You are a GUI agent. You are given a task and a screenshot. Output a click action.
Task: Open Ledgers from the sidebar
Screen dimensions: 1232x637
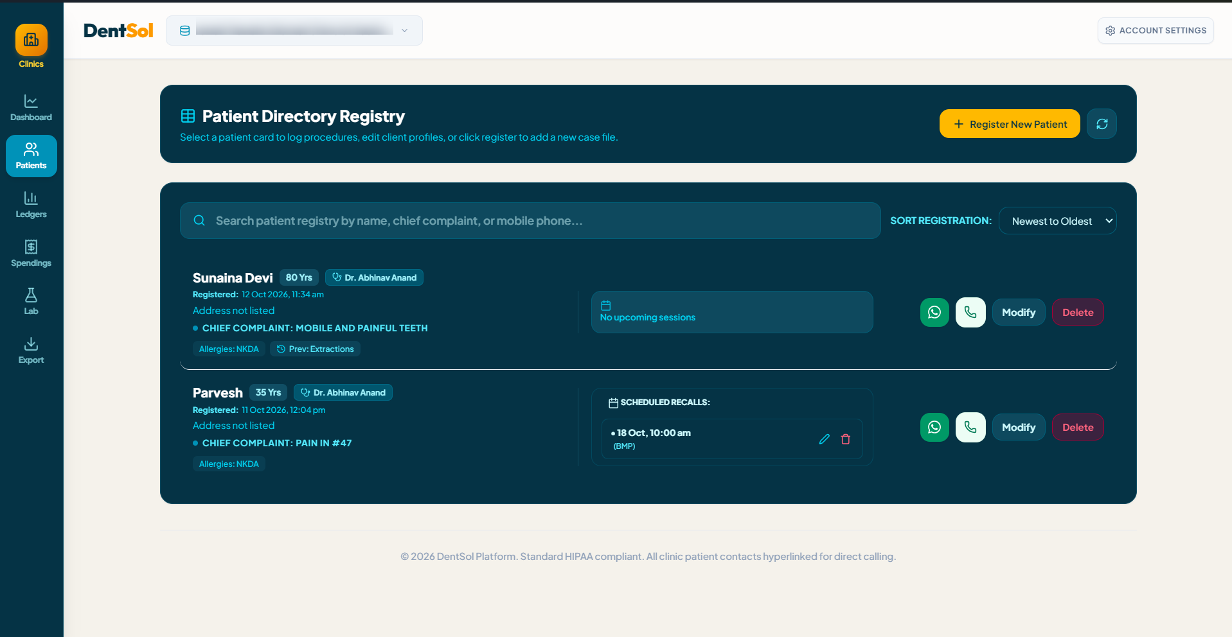coord(31,205)
